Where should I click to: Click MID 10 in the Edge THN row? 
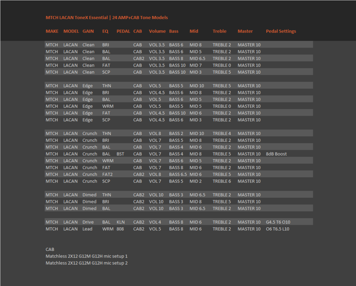pos(197,86)
